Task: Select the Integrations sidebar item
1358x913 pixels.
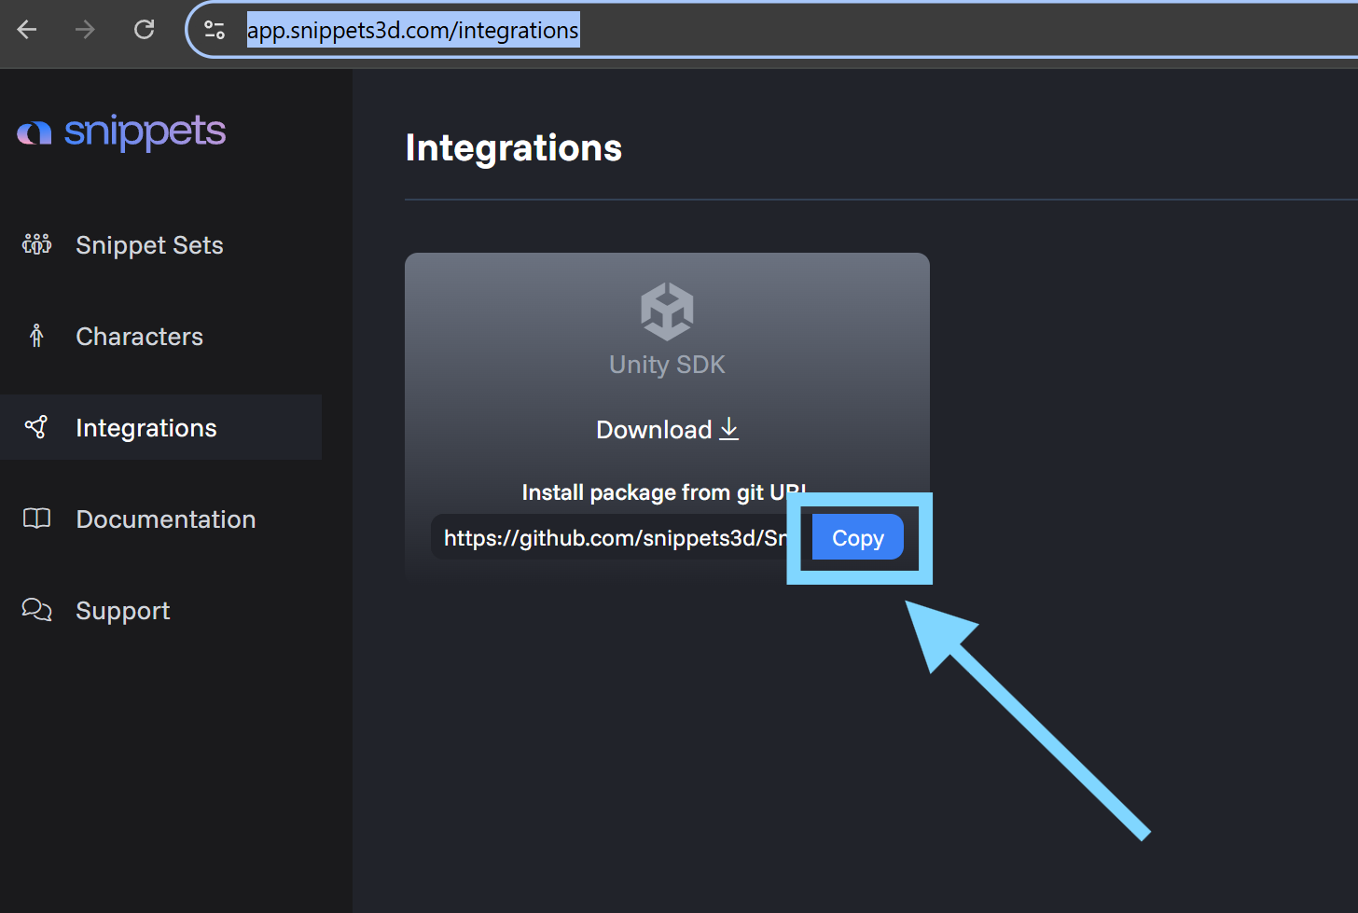Action: (160, 427)
